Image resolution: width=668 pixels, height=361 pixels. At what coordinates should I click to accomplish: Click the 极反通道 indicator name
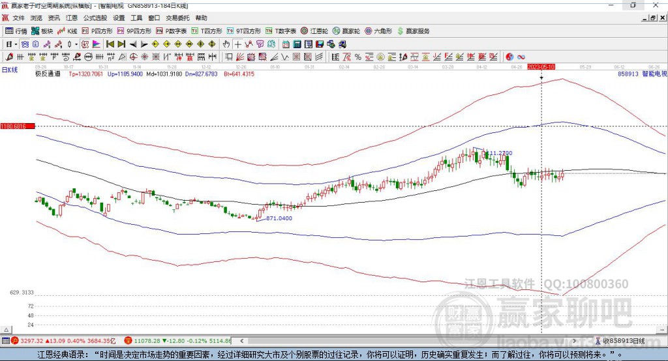pos(48,74)
